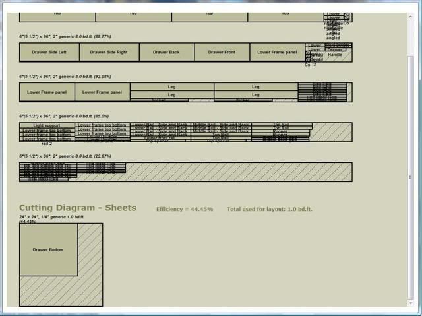This screenshot has width=422, height=316.
Task: Click the scrollbar down arrow
Action: (x=410, y=303)
